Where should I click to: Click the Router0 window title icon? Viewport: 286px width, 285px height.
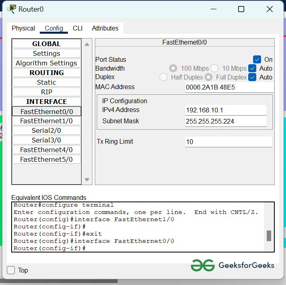(12, 9)
